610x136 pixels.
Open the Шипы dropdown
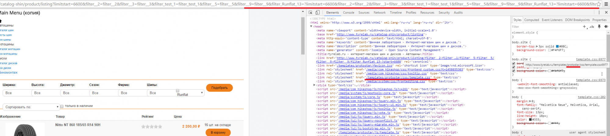[176, 93]
